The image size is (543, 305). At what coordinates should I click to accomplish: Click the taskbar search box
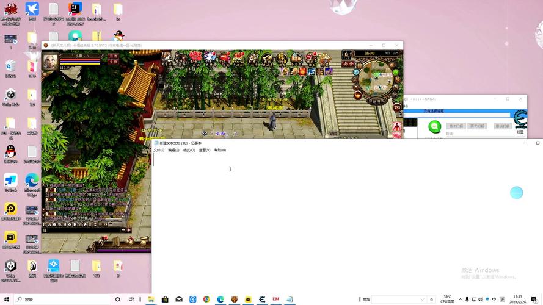62,299
